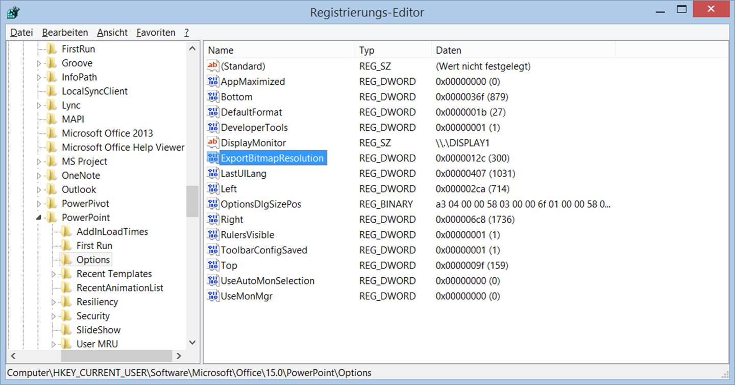
Task: Click the Top DWORD value icon
Action: [x=213, y=265]
